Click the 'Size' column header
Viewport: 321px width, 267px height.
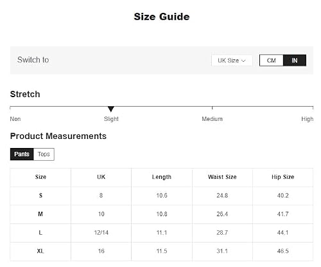(x=40, y=177)
